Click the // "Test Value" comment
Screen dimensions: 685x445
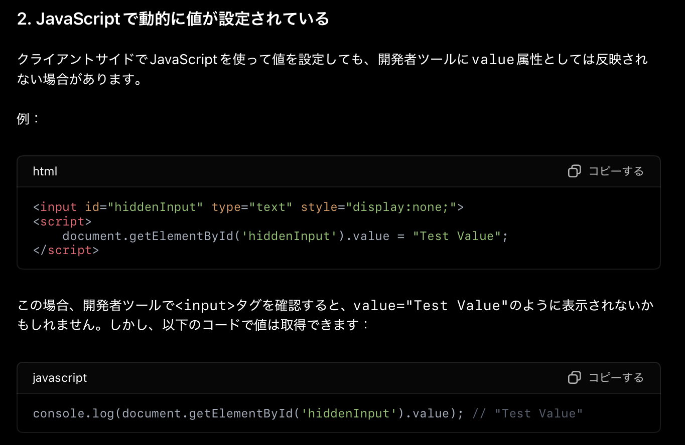pos(527,412)
